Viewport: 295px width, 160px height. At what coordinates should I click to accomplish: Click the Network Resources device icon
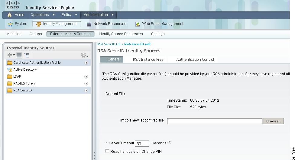coord(89,24)
